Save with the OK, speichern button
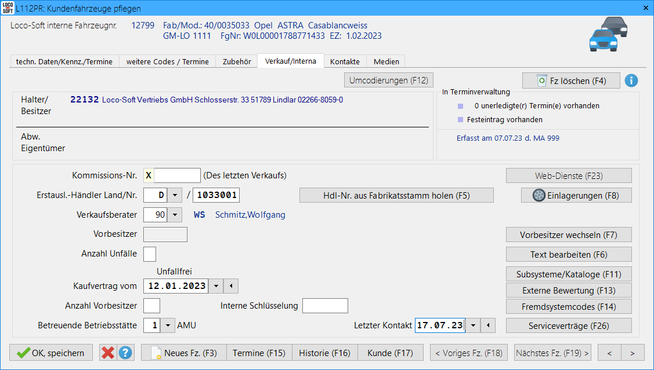The width and height of the screenshot is (654, 370). 51,353
